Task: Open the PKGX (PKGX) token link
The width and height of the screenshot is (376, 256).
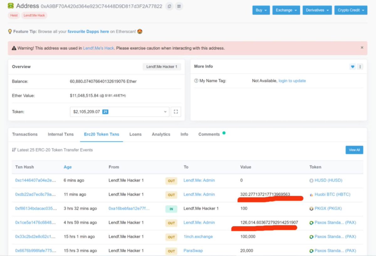Action: pos(328,208)
